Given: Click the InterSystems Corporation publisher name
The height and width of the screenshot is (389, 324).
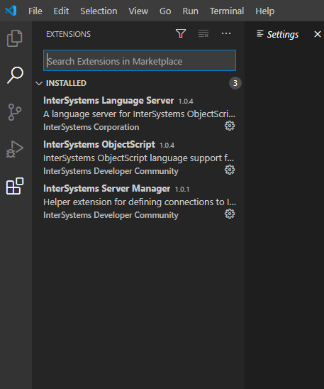Looking at the screenshot, I should [91, 127].
